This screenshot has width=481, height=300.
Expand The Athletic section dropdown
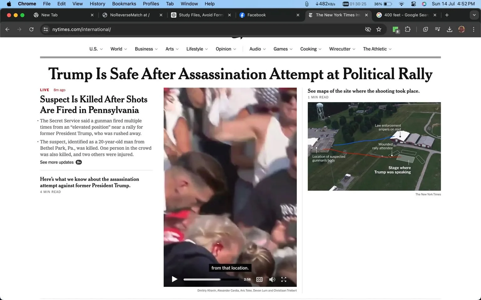377,49
